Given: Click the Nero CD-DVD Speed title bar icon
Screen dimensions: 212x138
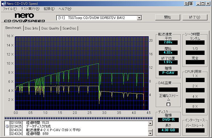Looking at the screenshot, I should [x=4, y=4].
